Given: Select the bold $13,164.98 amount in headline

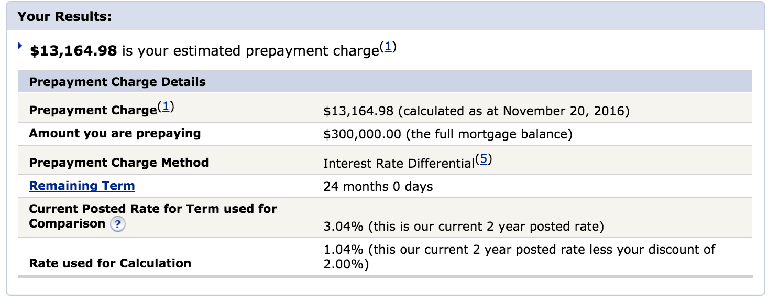Looking at the screenshot, I should click(74, 51).
